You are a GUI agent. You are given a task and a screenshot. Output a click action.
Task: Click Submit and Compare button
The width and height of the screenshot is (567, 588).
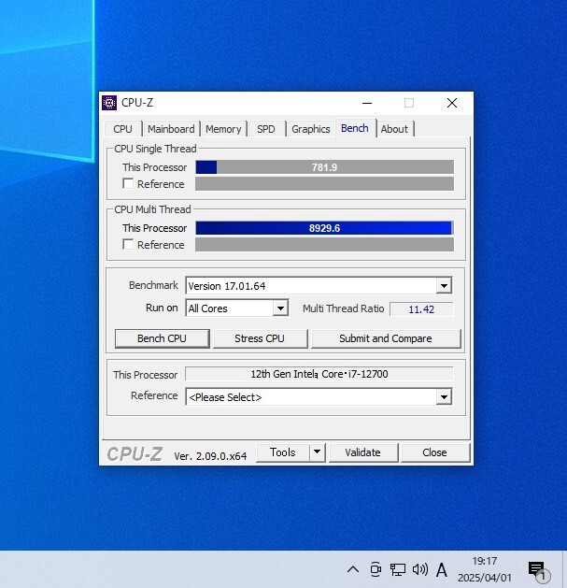tap(386, 338)
